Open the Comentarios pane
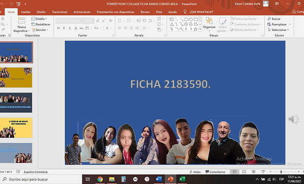 click(x=215, y=172)
